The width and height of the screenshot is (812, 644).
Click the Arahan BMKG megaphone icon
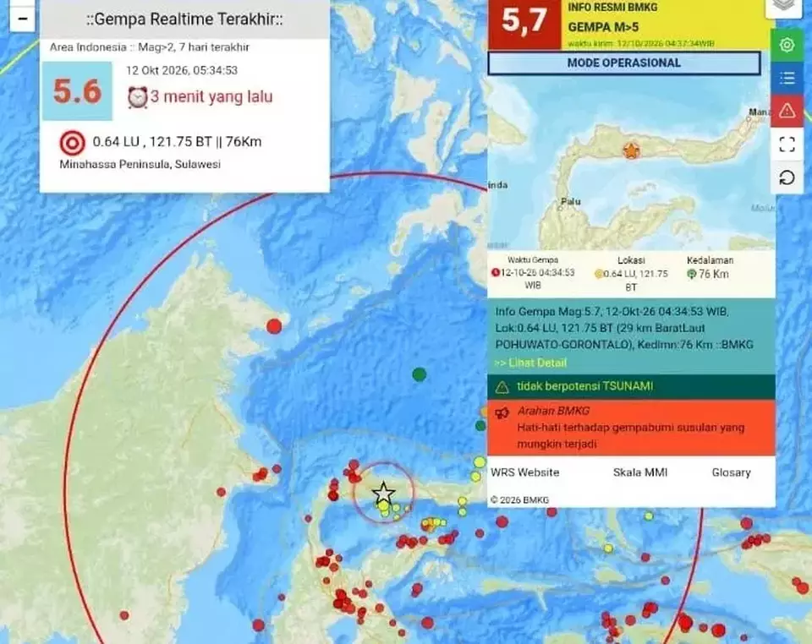(x=502, y=412)
